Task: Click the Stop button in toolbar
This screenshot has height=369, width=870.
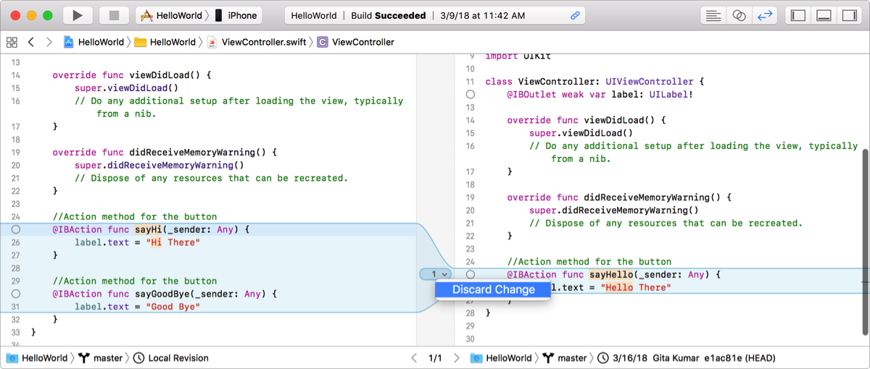Action: 114,15
